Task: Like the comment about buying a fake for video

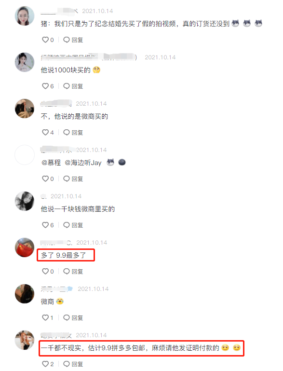Action: (45, 40)
